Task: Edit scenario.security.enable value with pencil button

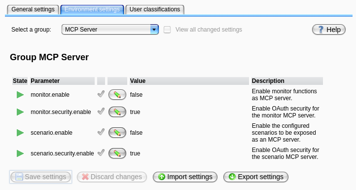Action: 117,153
